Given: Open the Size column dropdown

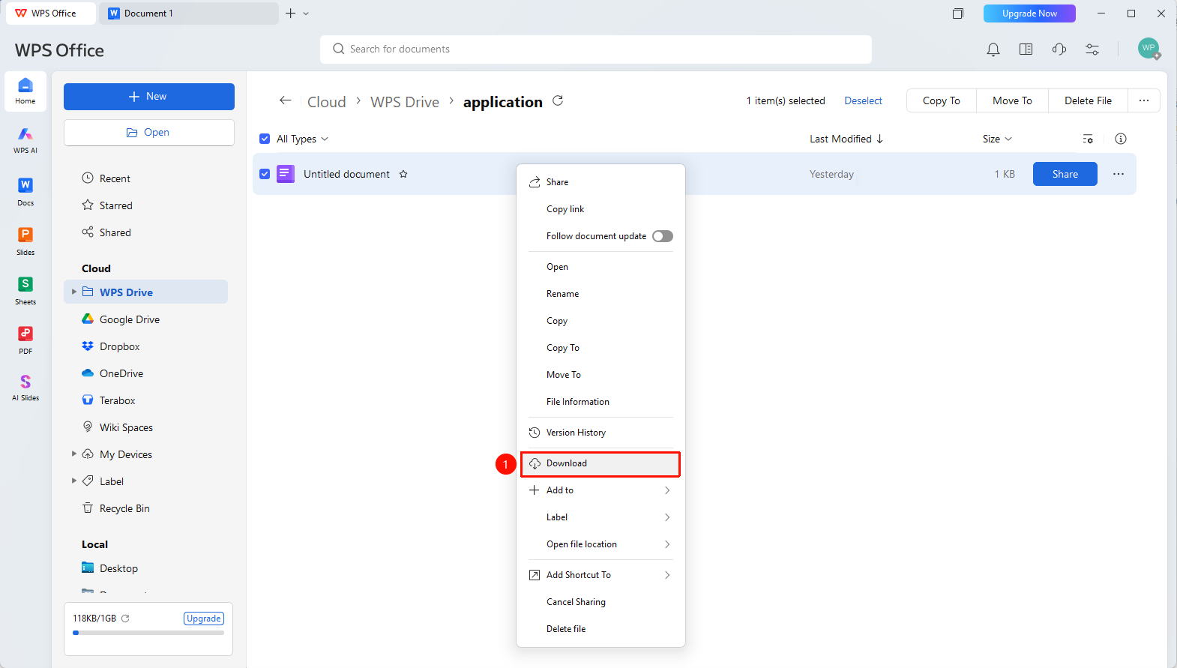Looking at the screenshot, I should (x=997, y=139).
